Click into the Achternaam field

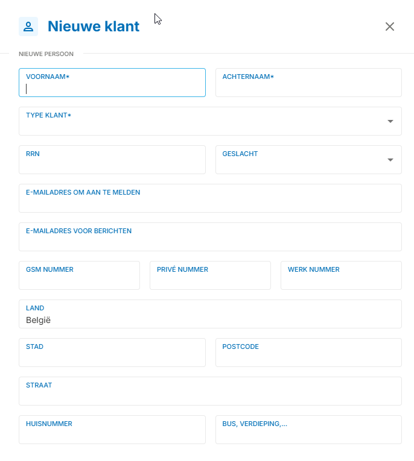tap(308, 83)
